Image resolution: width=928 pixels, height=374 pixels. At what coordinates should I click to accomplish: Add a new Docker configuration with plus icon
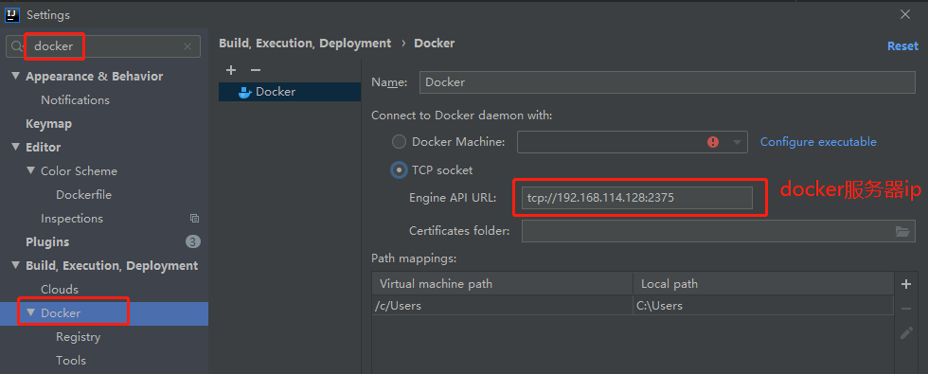click(231, 70)
